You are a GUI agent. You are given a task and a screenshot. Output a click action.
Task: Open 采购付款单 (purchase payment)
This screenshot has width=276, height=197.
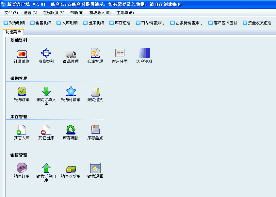[x=71, y=93]
